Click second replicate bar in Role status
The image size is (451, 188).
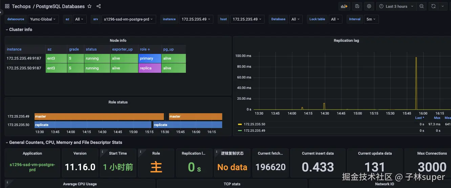pos(188,125)
